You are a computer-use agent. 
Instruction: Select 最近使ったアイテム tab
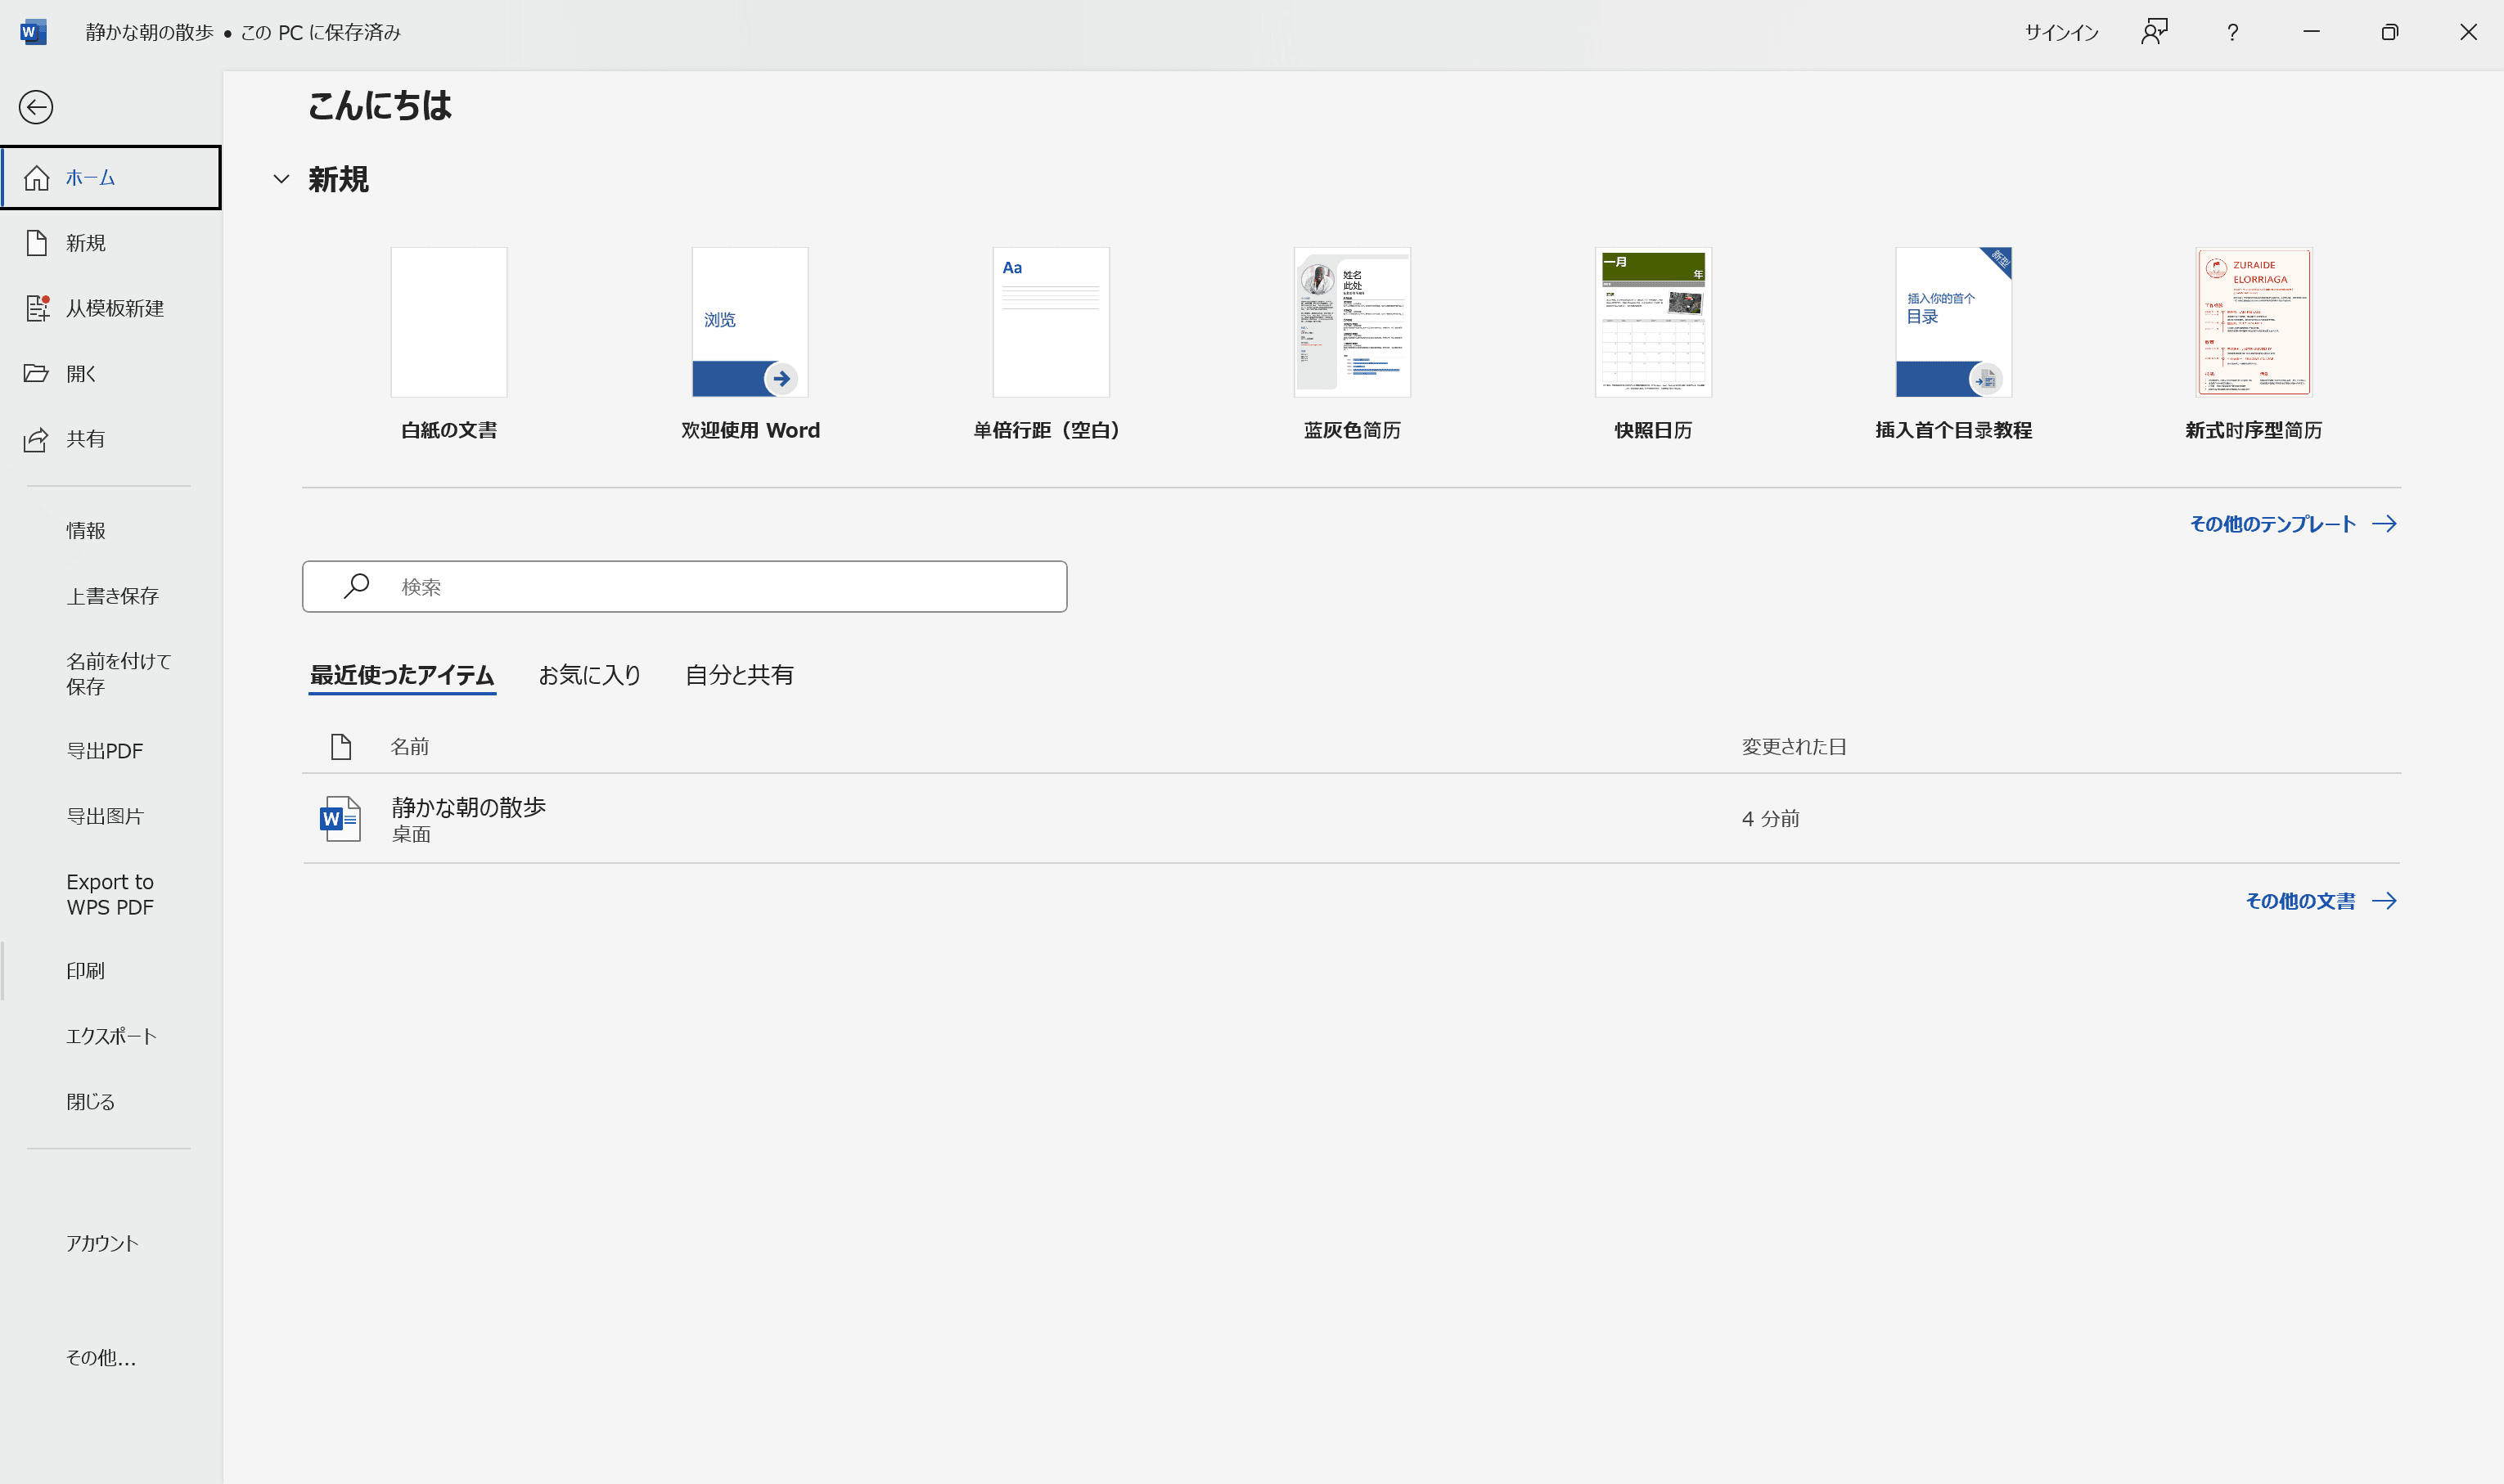(402, 675)
